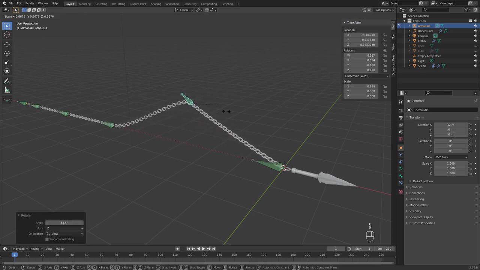Expand the Armature tree item
480x270 pixels.
pos(409,26)
